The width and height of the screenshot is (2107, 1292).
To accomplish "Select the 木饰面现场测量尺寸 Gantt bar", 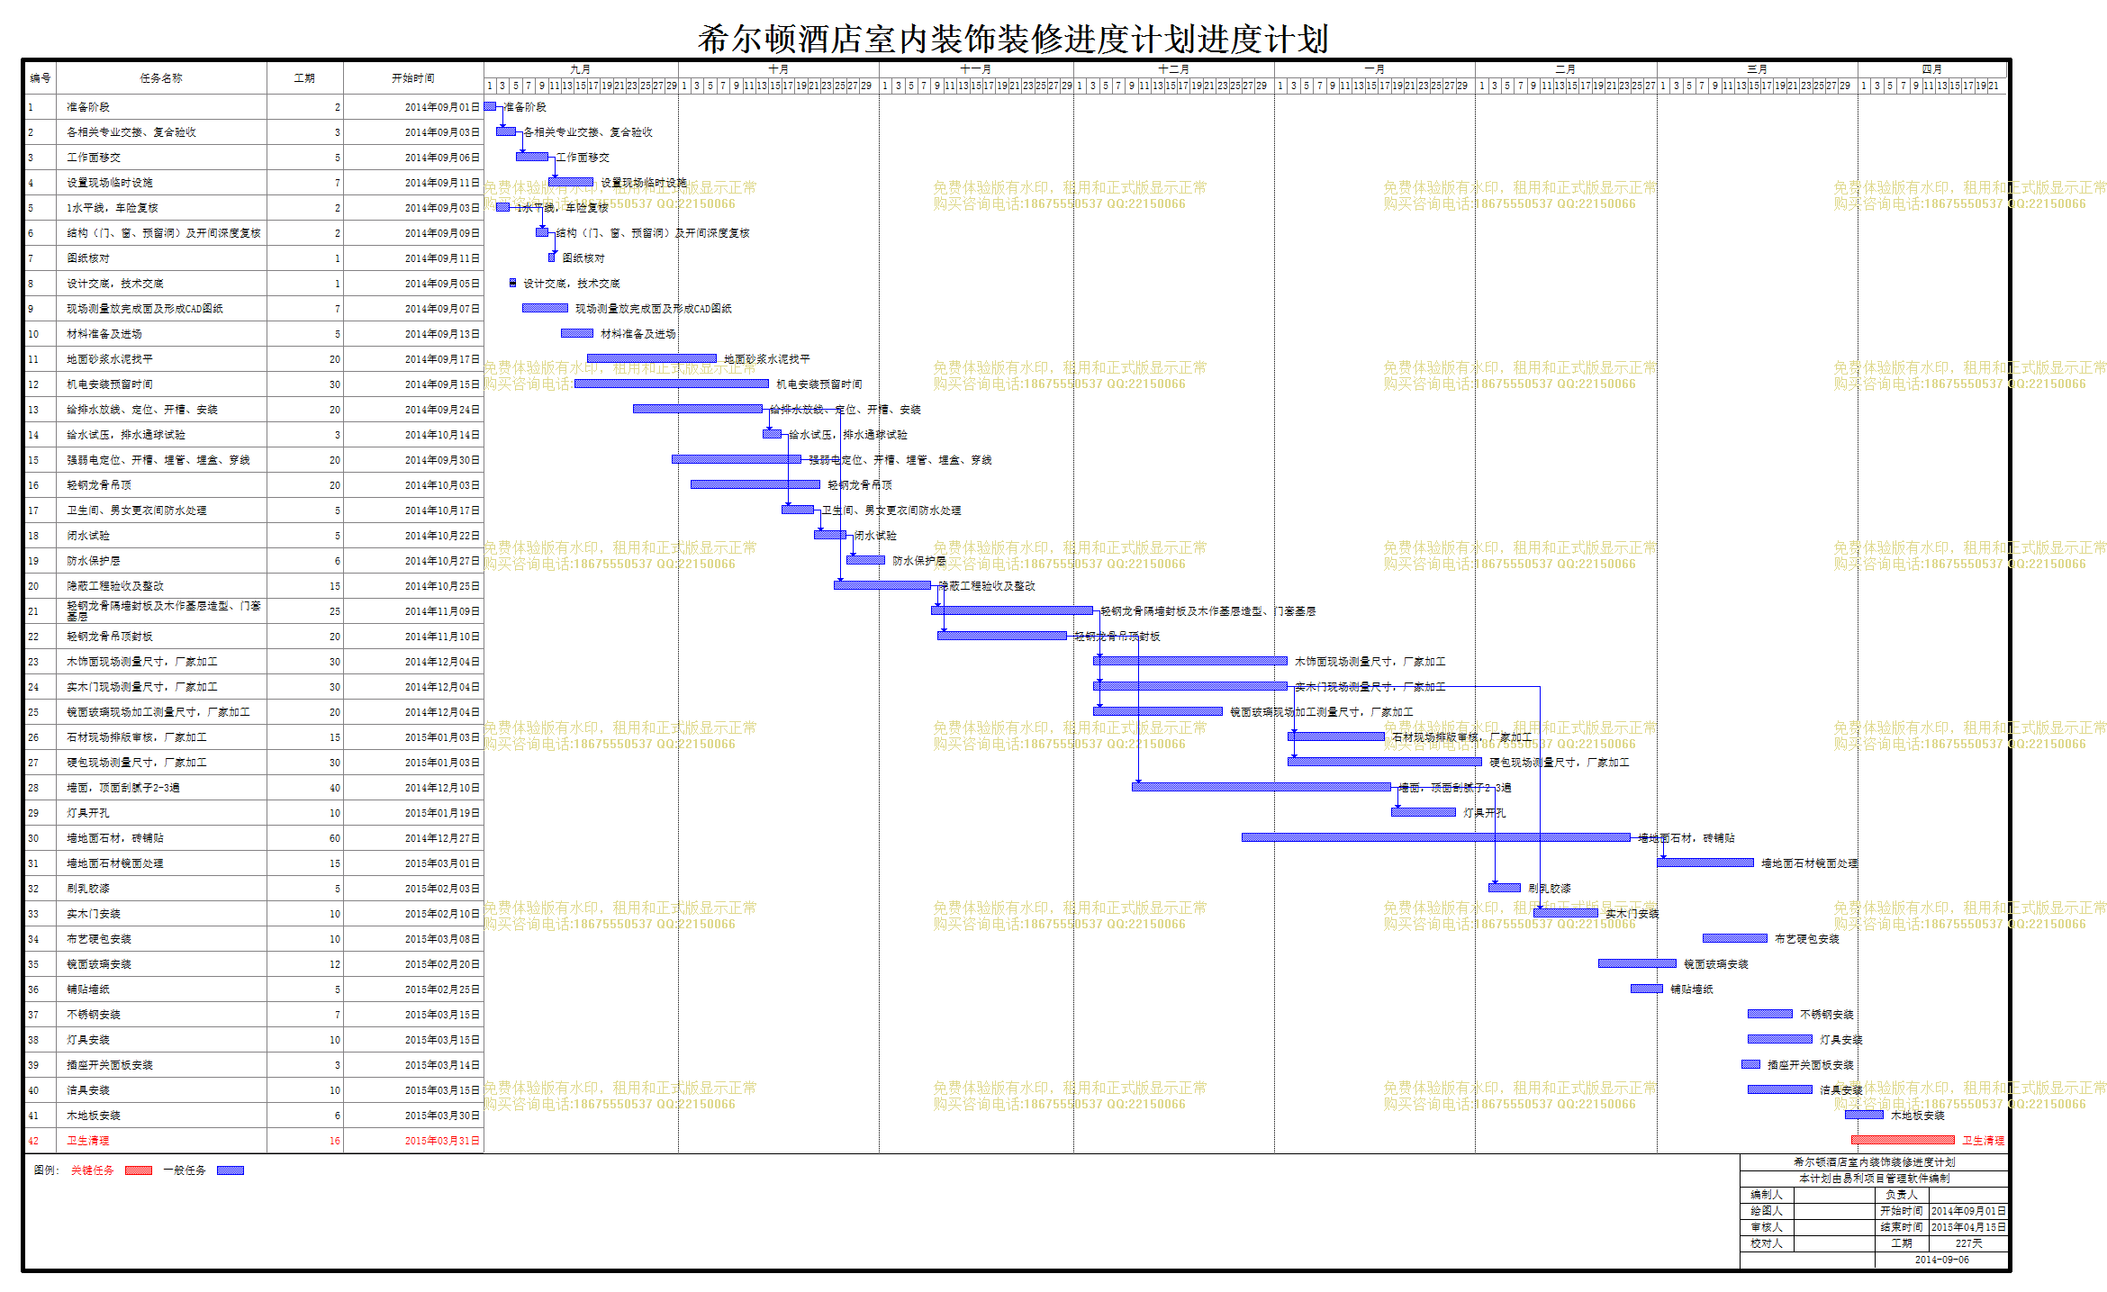I will (x=1190, y=661).
